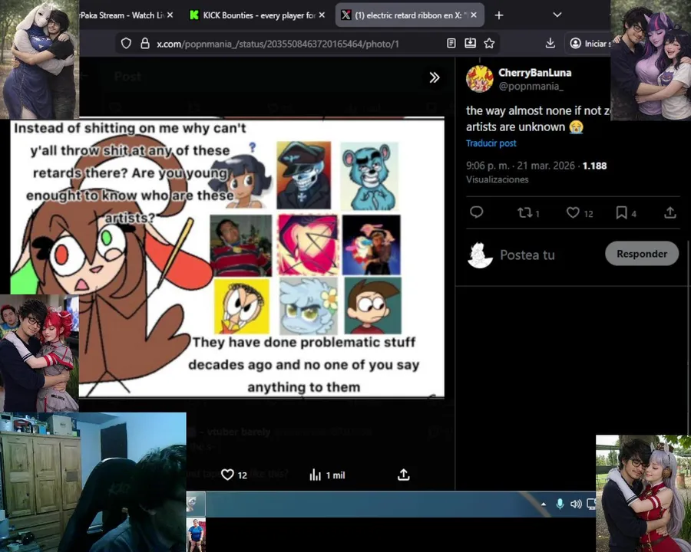
Task: Open the 9:06 p. m. 21 mar. 2026 timestamp
Action: pos(521,166)
